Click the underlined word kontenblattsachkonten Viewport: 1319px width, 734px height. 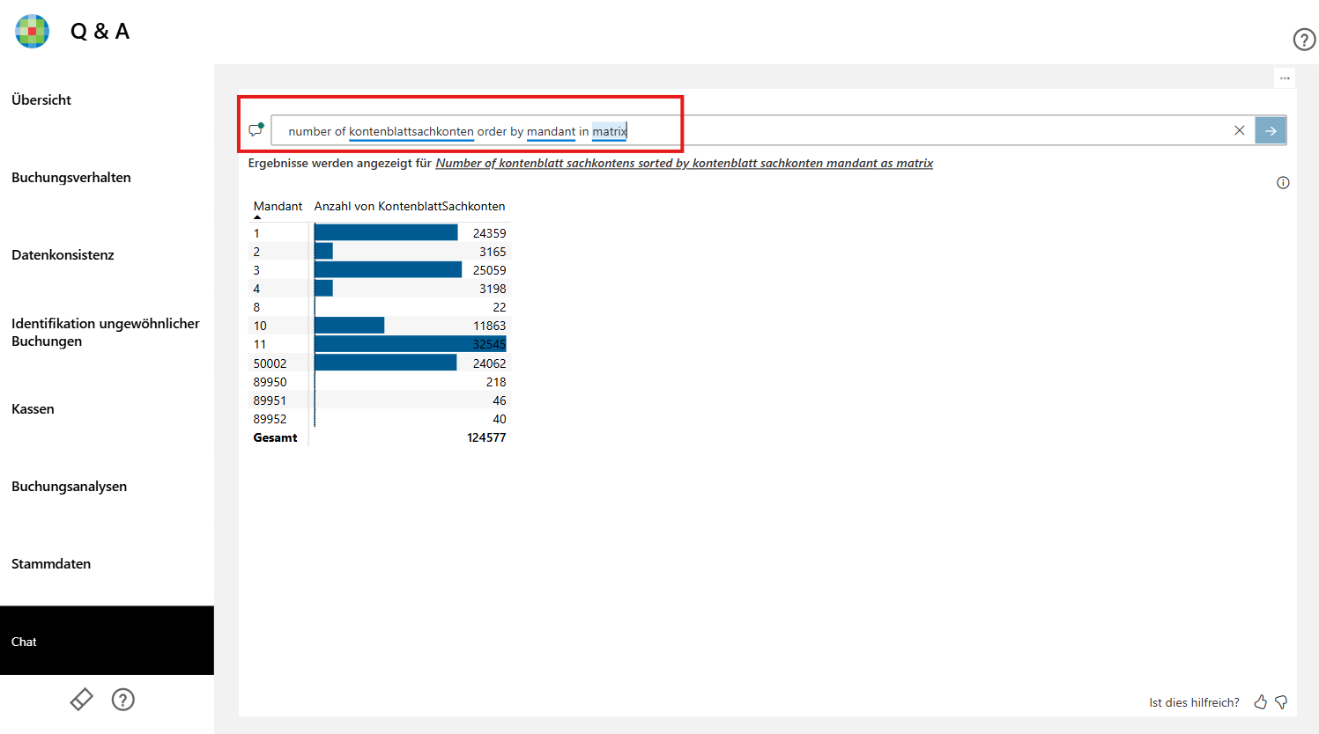tap(411, 131)
